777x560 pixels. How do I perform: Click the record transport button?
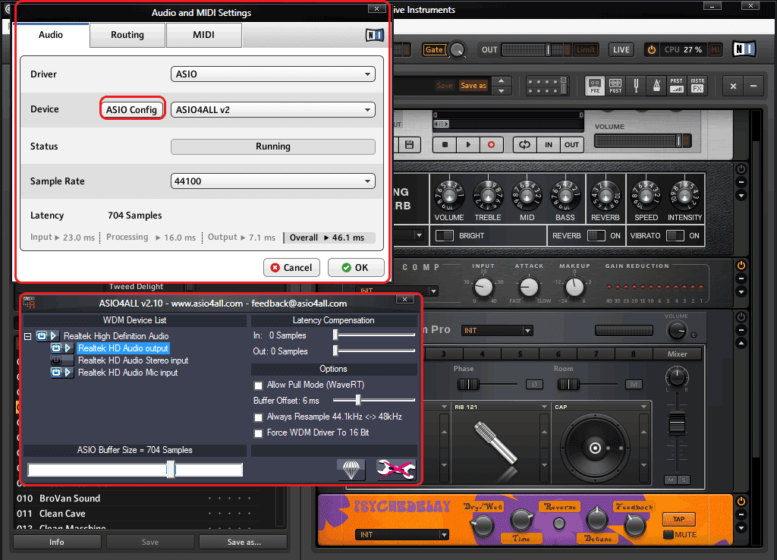491,145
